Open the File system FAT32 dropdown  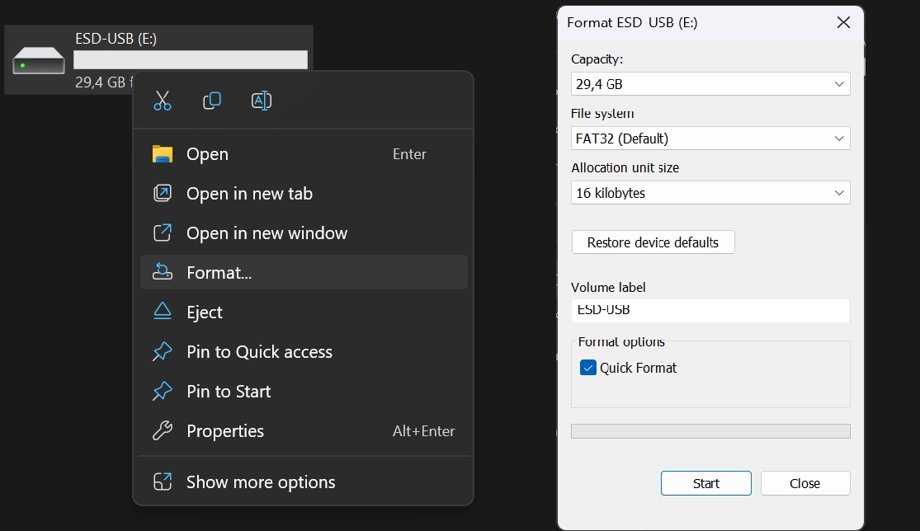pyautogui.click(x=710, y=139)
